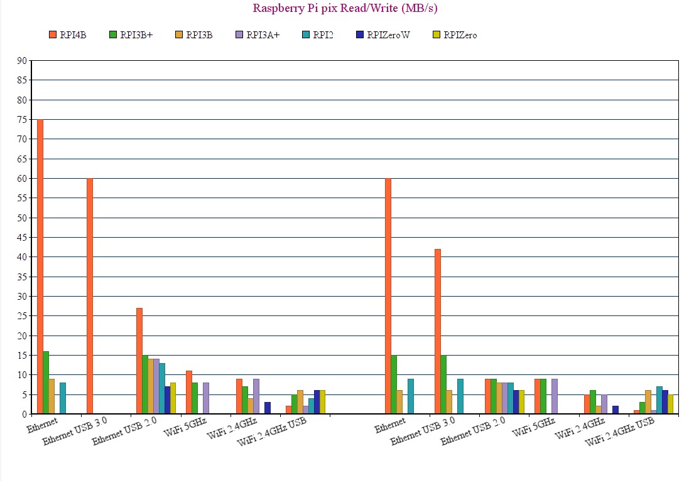Select the RPI3A+ legend label text

263,35
